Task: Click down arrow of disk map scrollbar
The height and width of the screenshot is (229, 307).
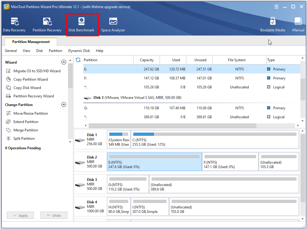Action: tap(303, 219)
